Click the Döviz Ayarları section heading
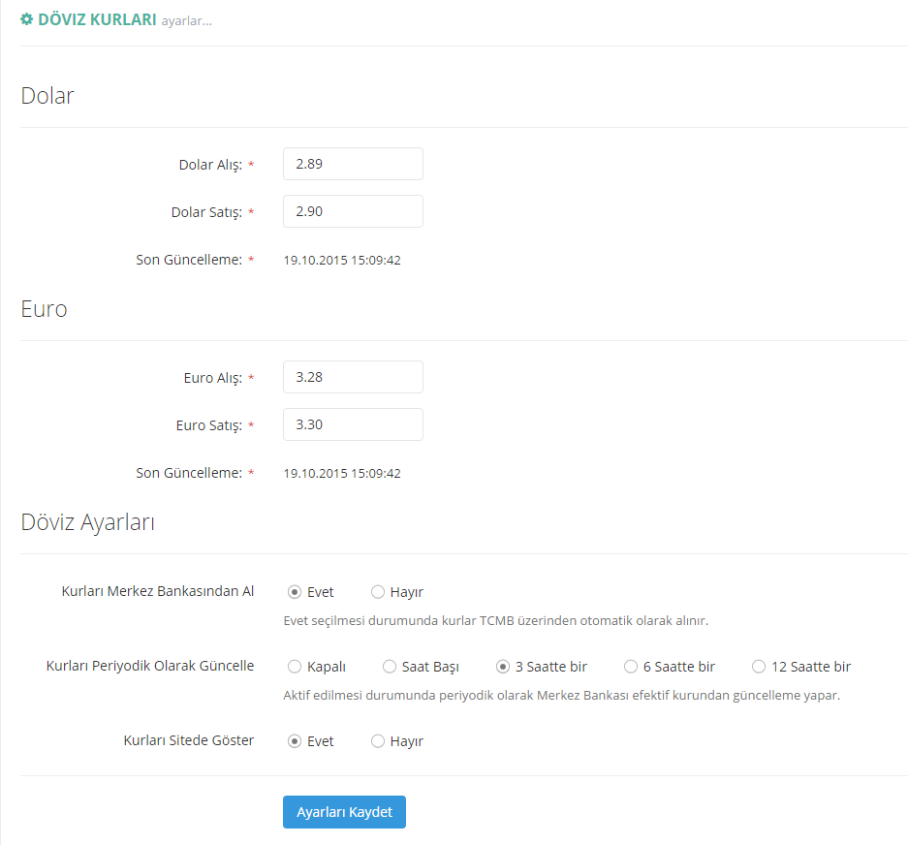The height and width of the screenshot is (845, 908). coord(88,522)
